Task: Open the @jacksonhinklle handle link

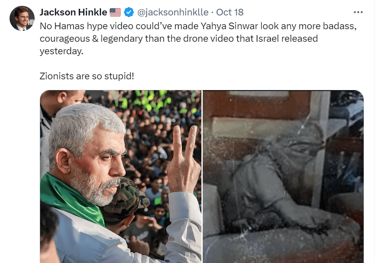Action: coord(173,12)
